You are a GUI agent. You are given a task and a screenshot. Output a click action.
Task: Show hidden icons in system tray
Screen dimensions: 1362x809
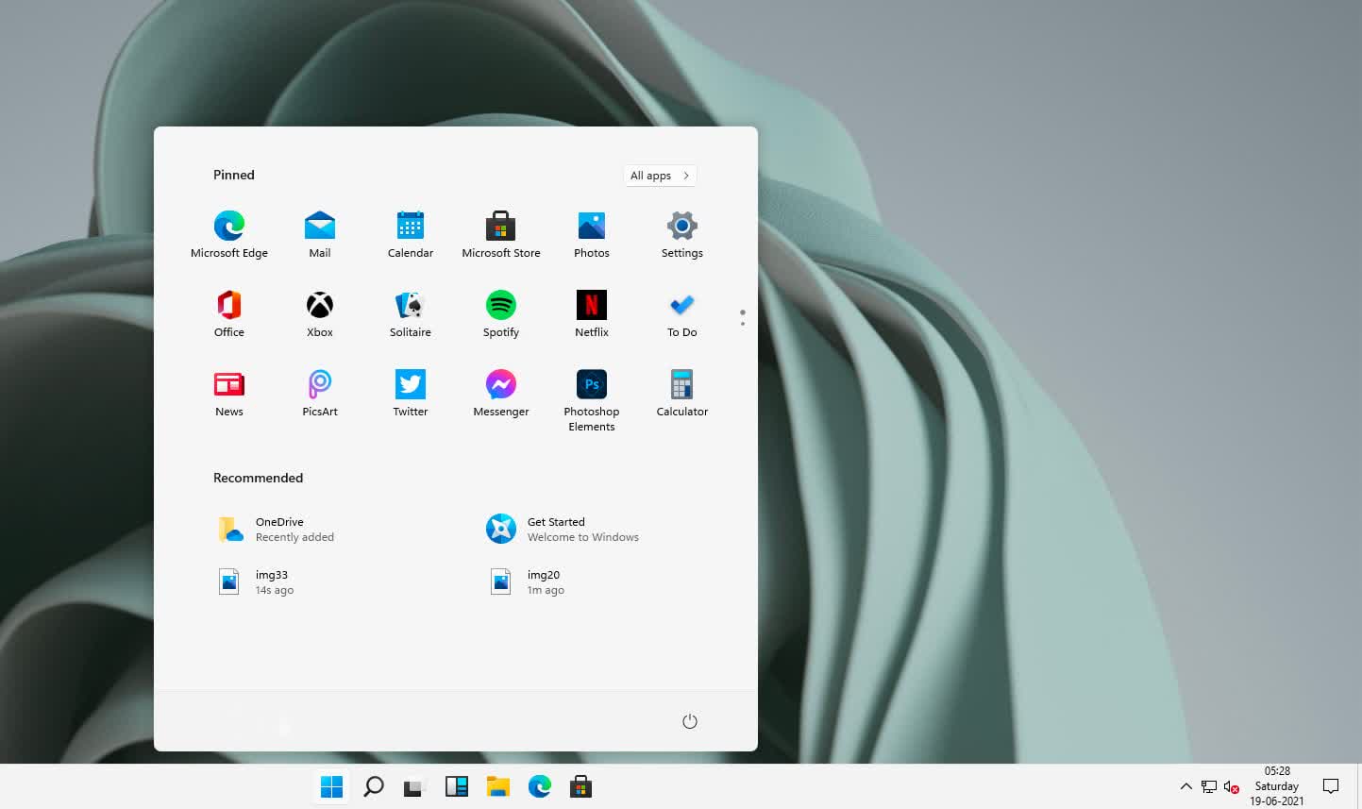tap(1186, 786)
